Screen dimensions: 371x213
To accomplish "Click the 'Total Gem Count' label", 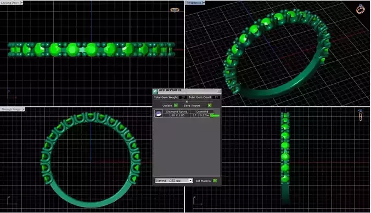I will pyautogui.click(x=200, y=97).
